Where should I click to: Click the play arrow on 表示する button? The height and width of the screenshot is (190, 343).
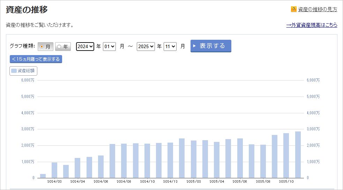[x=194, y=46]
